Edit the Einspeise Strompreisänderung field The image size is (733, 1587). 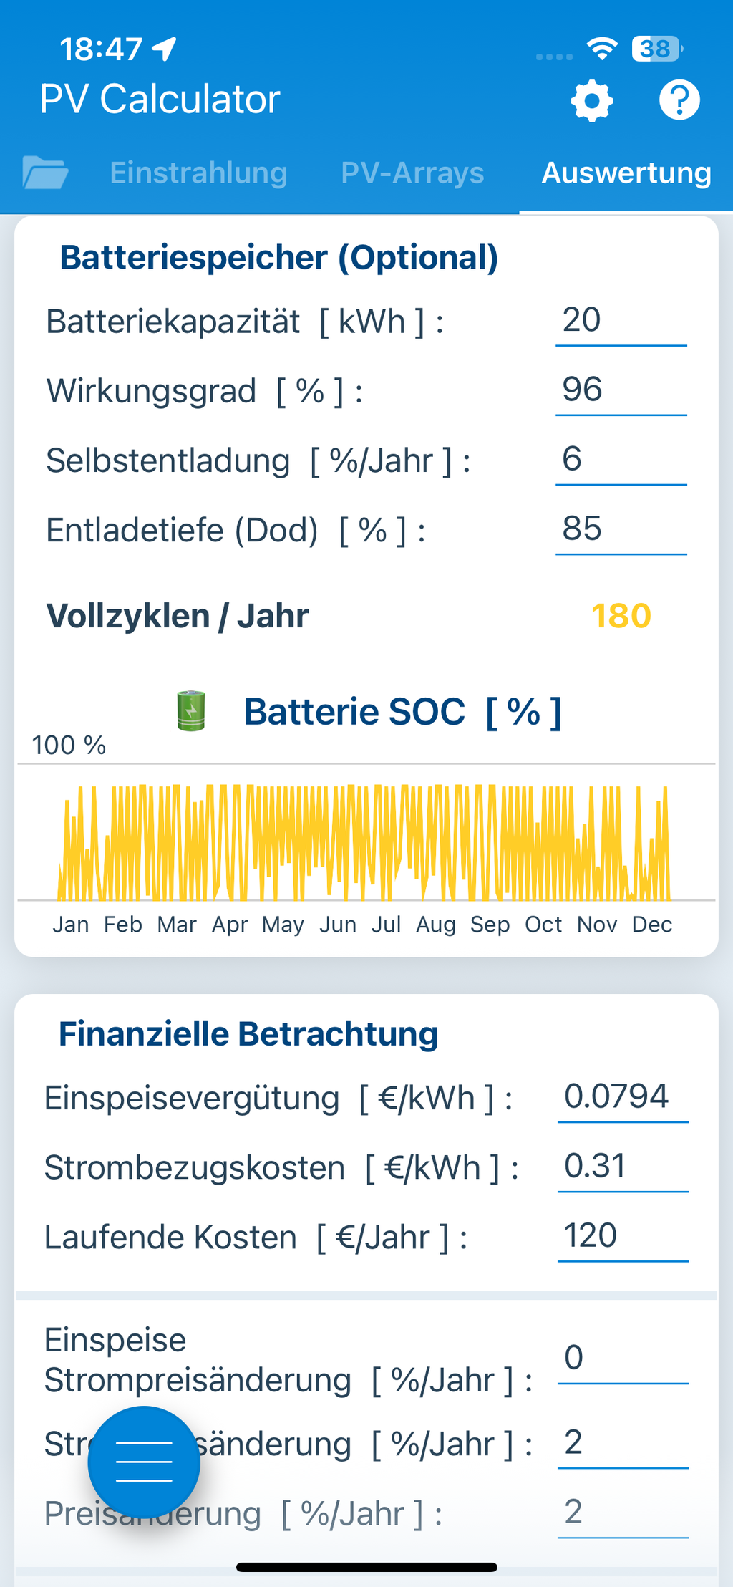click(x=622, y=1359)
